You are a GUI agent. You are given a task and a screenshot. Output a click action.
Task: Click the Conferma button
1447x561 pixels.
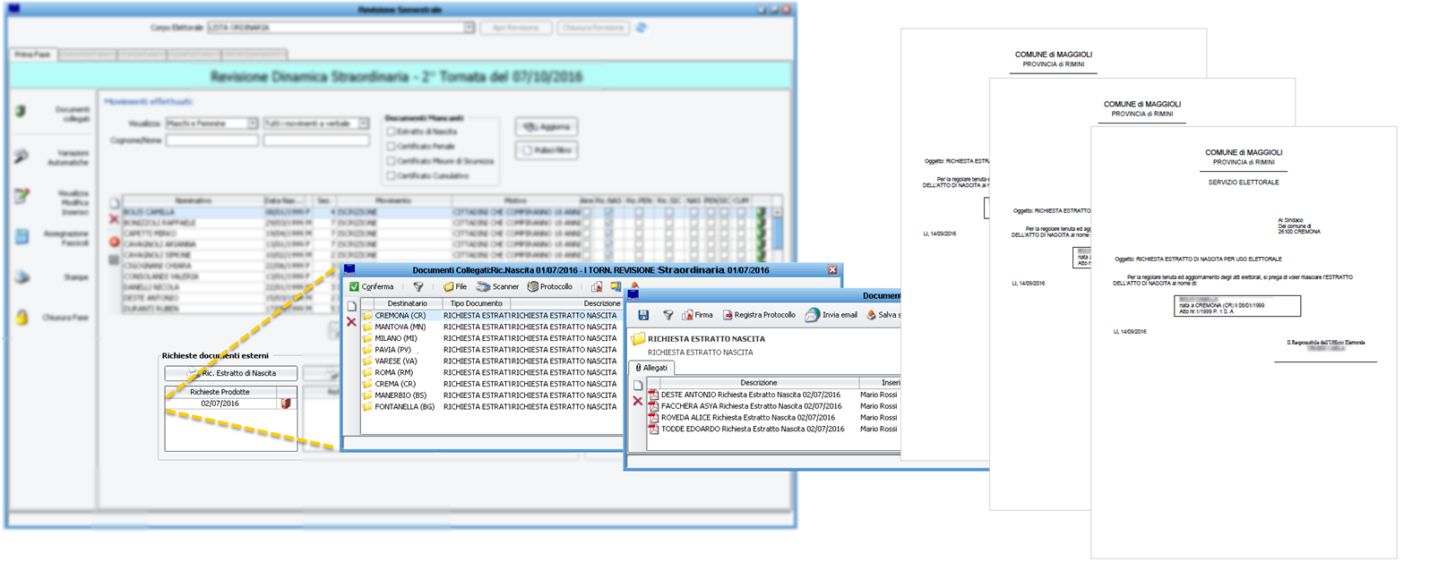(x=371, y=286)
